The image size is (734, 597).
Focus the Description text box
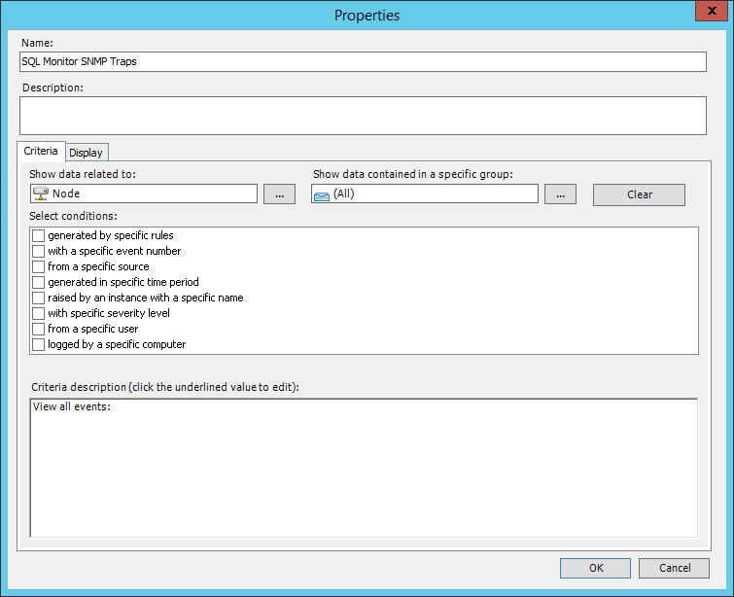(363, 115)
